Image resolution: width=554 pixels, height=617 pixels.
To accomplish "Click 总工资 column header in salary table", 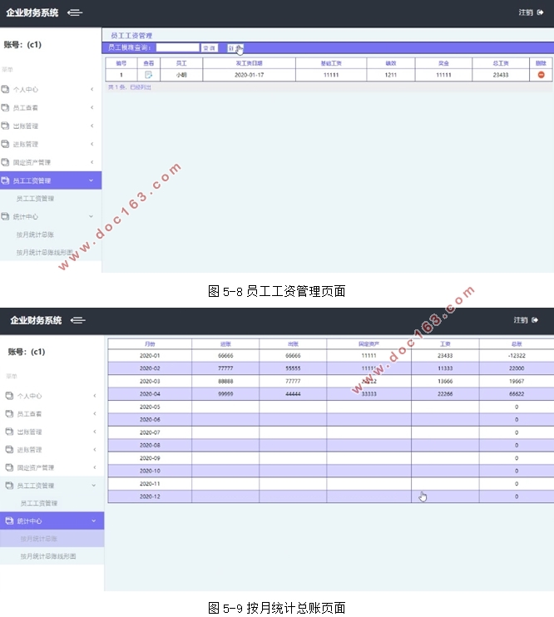I will (501, 63).
